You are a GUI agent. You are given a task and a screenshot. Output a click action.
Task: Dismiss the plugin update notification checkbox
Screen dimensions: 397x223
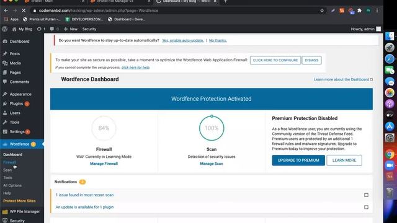[366, 207]
